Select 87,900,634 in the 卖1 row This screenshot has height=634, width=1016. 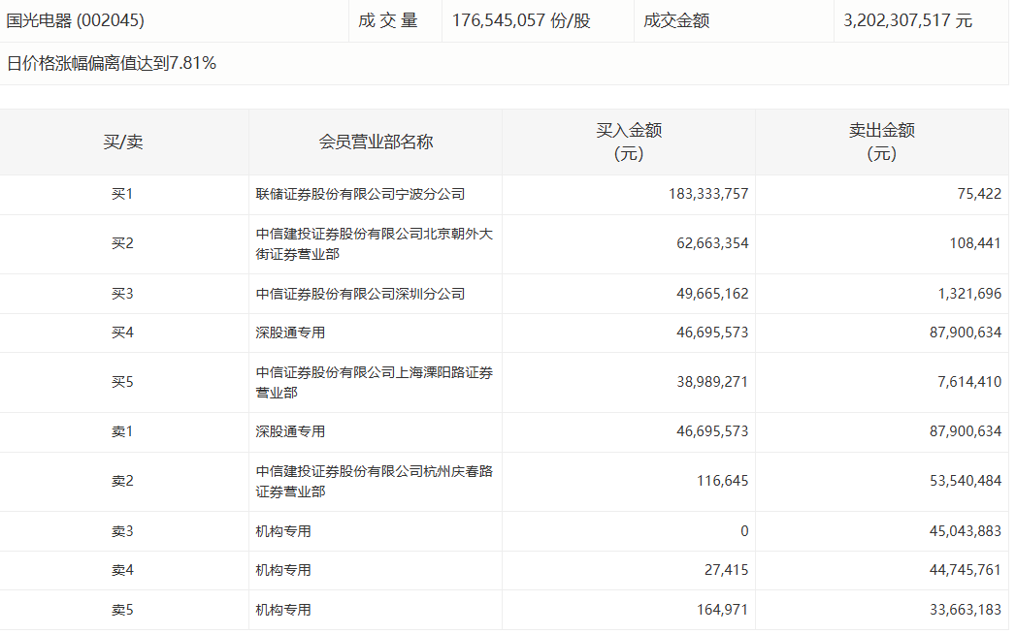[x=966, y=431]
